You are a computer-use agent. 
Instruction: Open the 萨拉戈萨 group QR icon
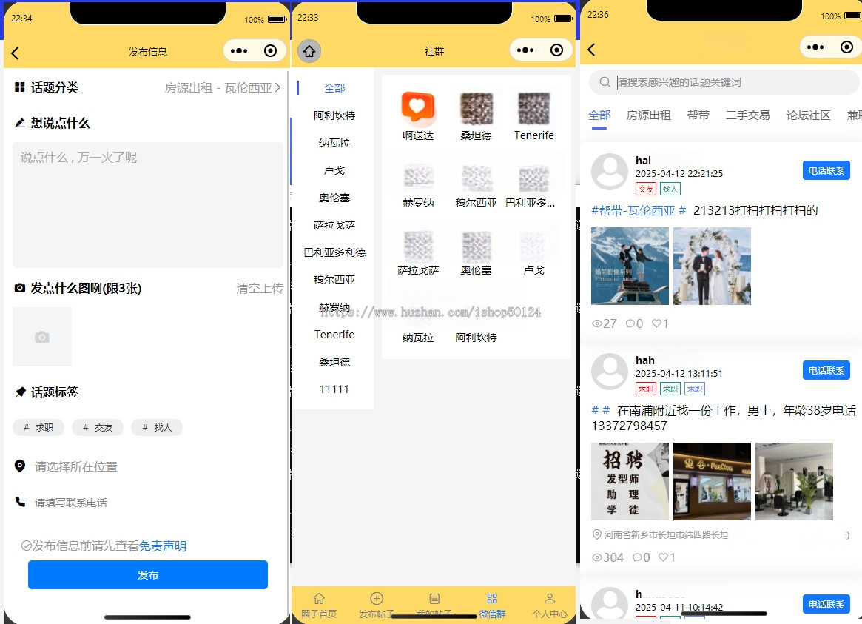click(418, 246)
